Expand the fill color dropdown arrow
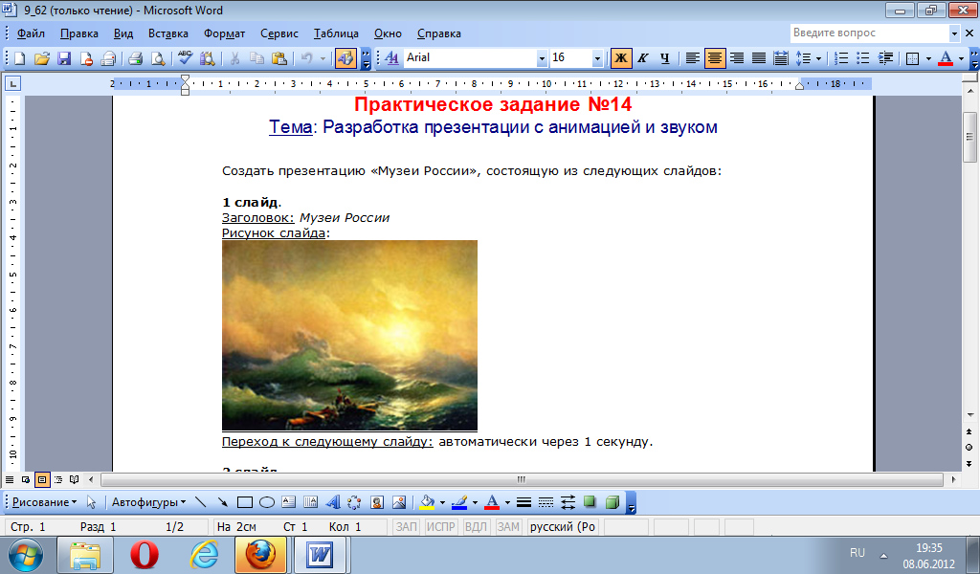Screen dimensions: 980x574 [x=442, y=502]
